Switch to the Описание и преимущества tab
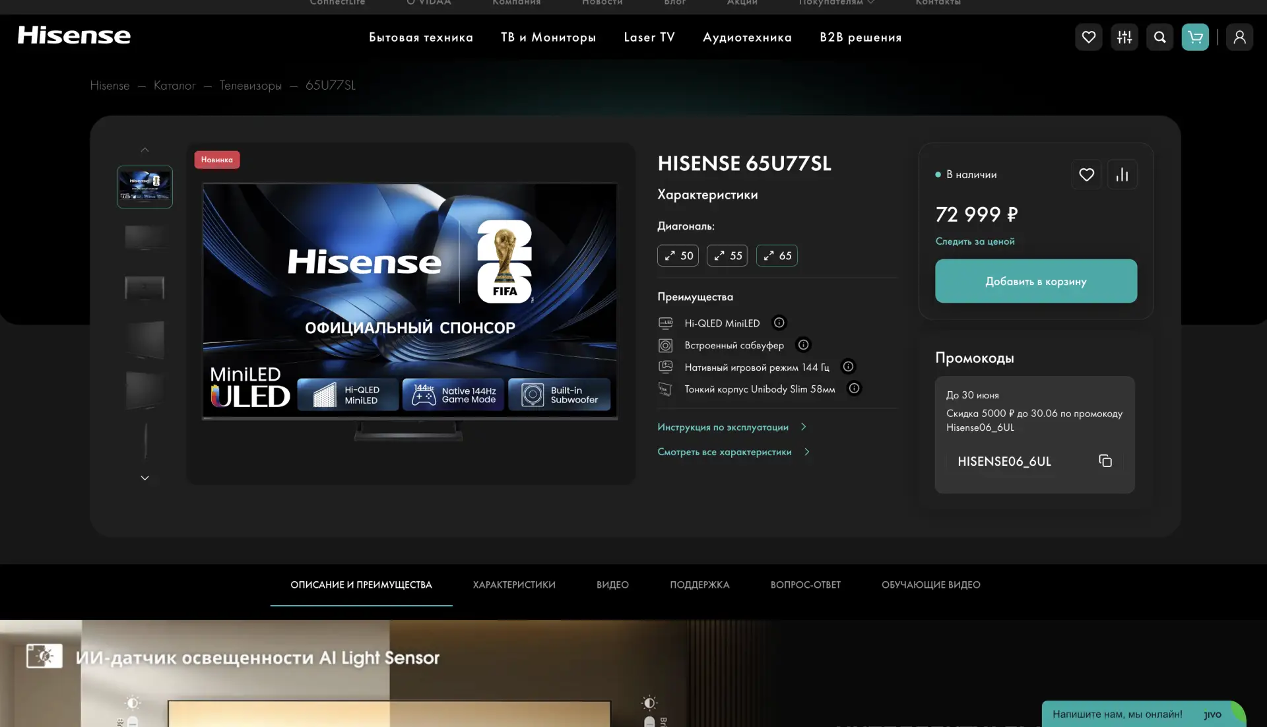The width and height of the screenshot is (1267, 727). 361,585
